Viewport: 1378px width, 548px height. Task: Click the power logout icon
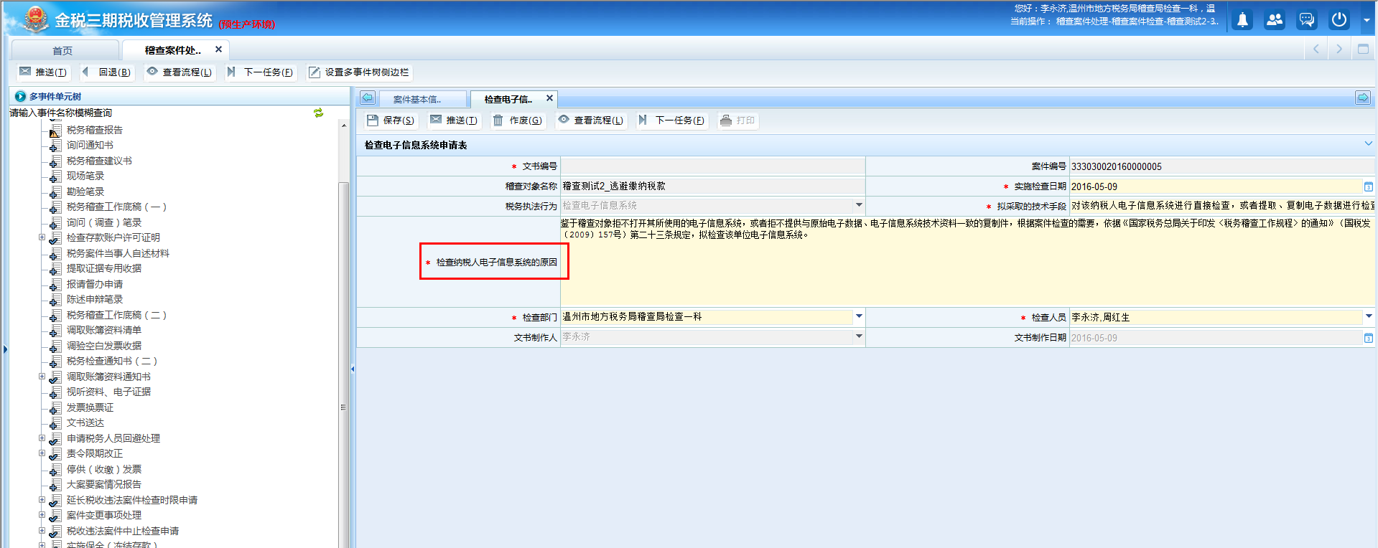(x=1339, y=20)
